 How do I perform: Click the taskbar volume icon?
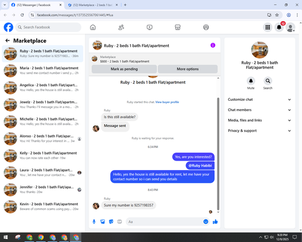coord(272,237)
